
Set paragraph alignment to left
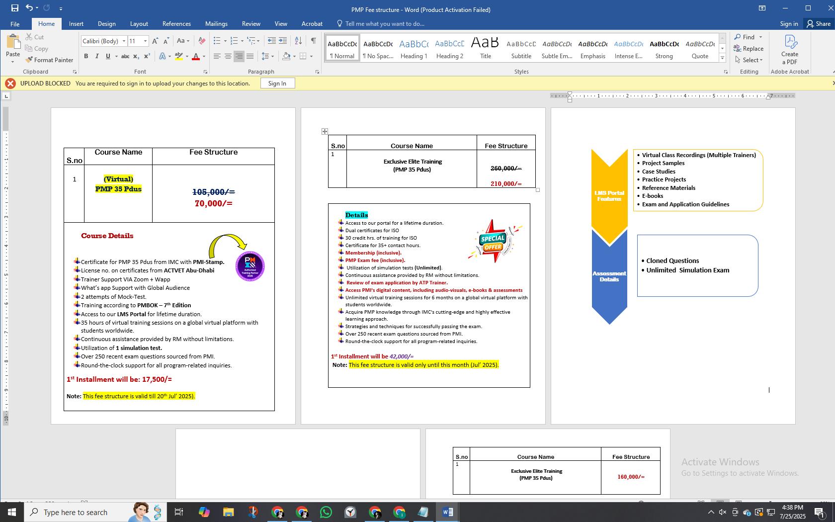[x=217, y=56]
